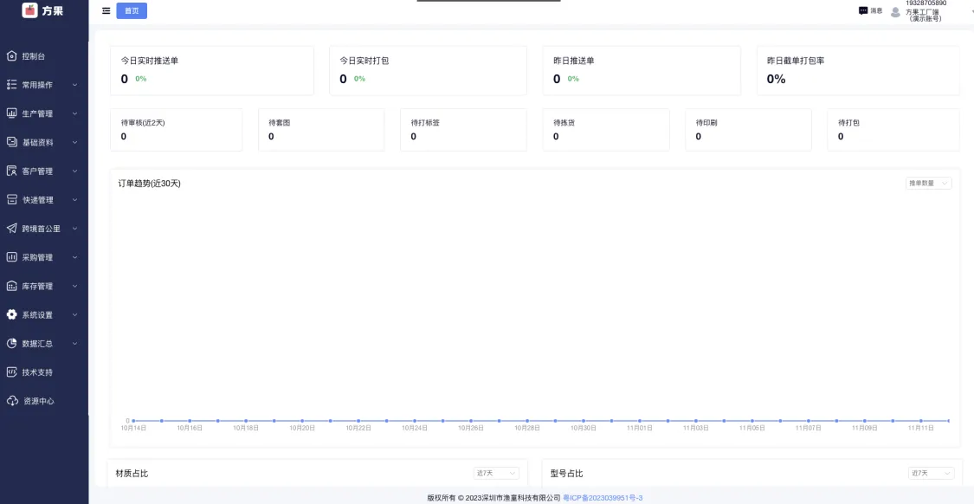This screenshot has height=504, width=974.
Task: Open the 技术支持 menu item
Action: click(x=44, y=372)
